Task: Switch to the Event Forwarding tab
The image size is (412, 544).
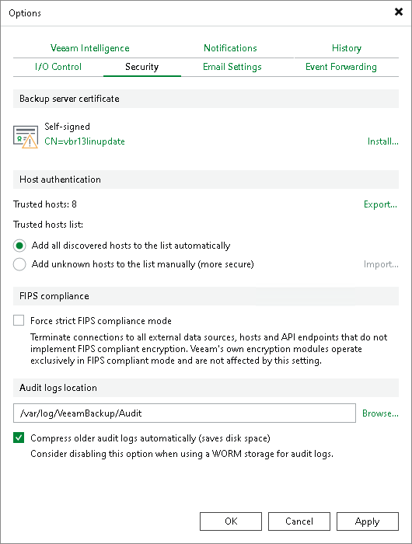Action: point(340,67)
